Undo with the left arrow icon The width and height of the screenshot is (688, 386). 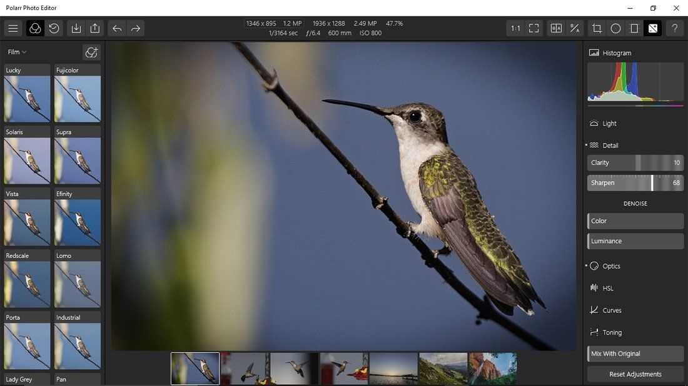tap(117, 29)
